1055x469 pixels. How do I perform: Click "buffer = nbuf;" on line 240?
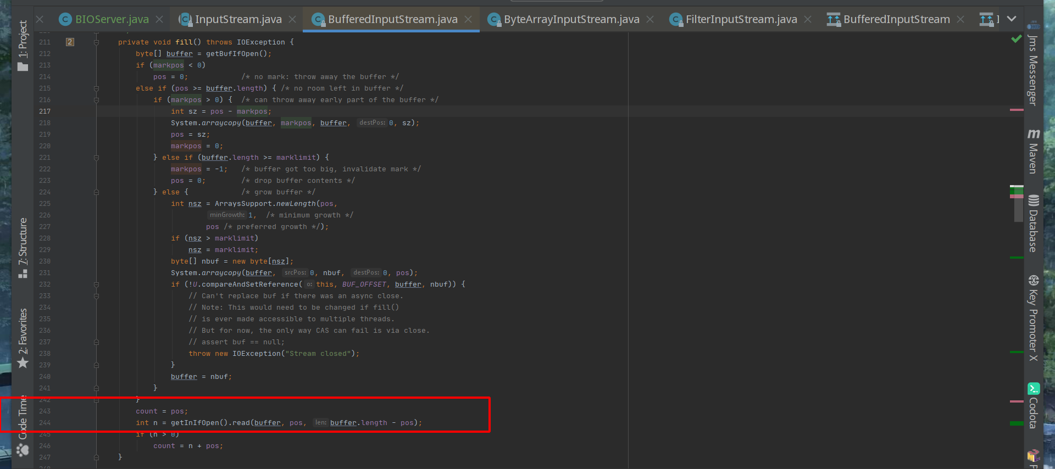click(x=201, y=377)
